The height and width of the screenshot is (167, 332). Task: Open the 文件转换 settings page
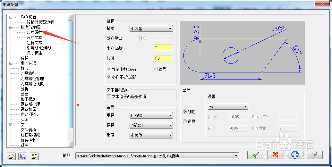pyautogui.click(x=28, y=130)
